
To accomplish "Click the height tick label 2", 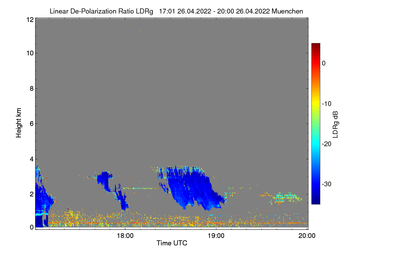I will pyautogui.click(x=31, y=194).
